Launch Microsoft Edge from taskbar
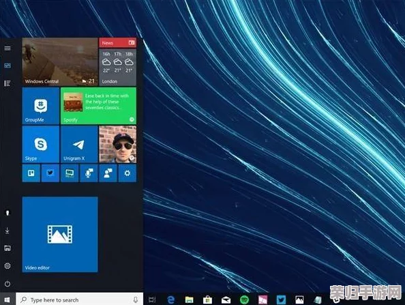The image size is (405, 305). point(170,300)
